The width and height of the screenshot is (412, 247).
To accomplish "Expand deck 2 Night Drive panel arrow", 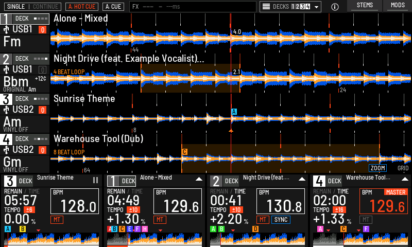I will (x=302, y=179).
